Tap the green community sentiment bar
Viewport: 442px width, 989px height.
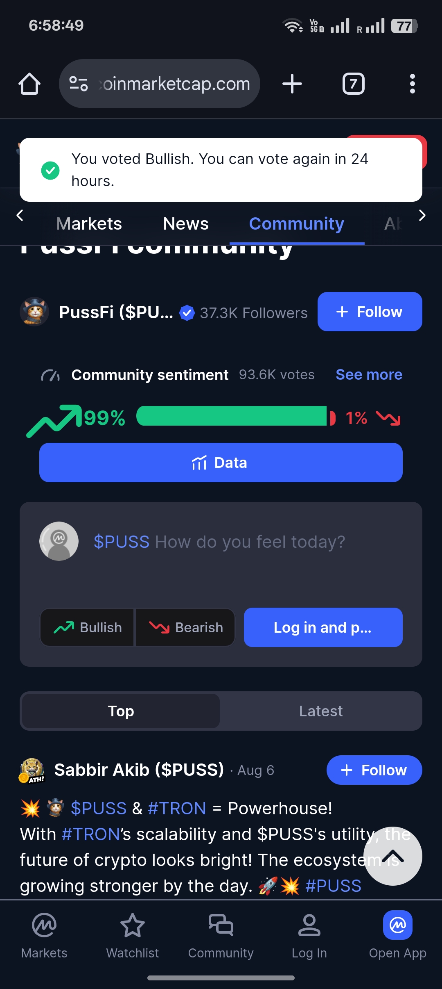coord(232,416)
